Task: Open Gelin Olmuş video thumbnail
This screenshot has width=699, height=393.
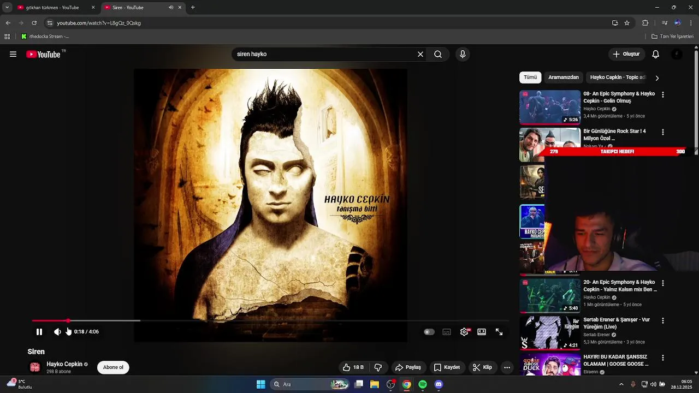Action: pyautogui.click(x=550, y=107)
